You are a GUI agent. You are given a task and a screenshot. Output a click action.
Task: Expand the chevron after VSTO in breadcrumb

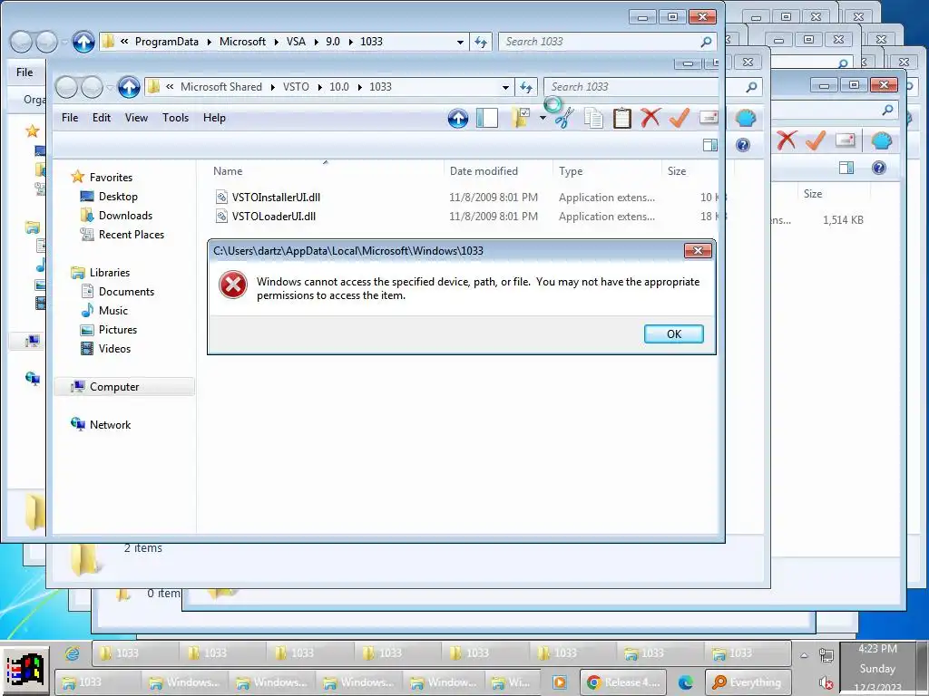click(x=320, y=87)
